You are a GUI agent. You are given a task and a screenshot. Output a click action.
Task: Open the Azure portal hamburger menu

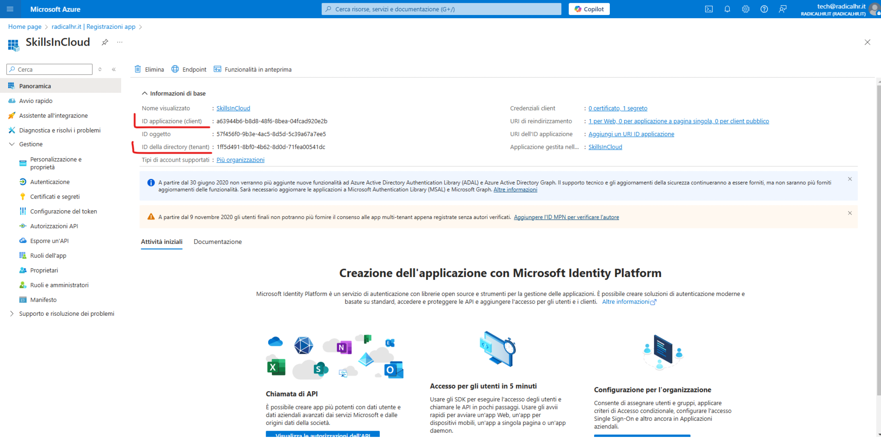(10, 9)
